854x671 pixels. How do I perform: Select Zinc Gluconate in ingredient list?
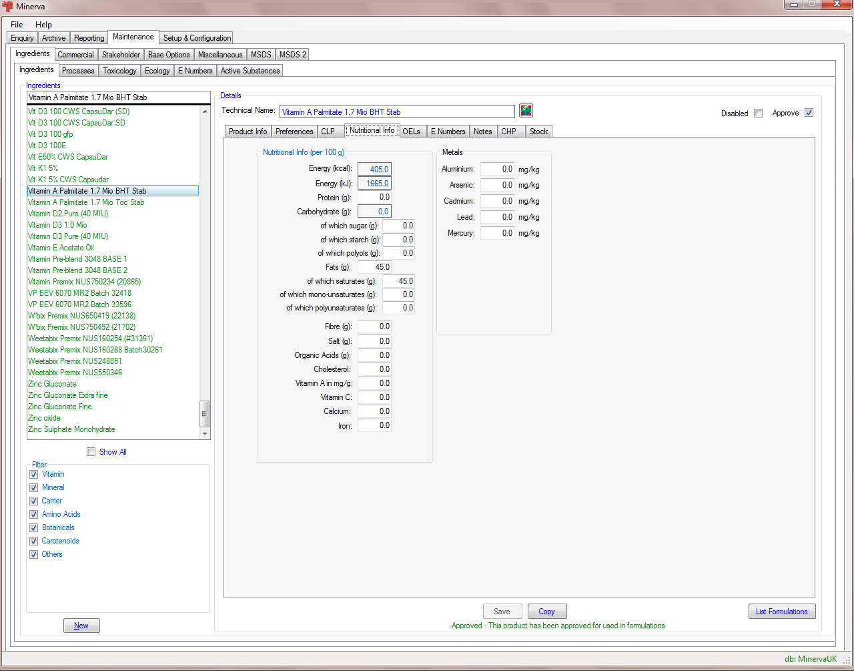(52, 384)
